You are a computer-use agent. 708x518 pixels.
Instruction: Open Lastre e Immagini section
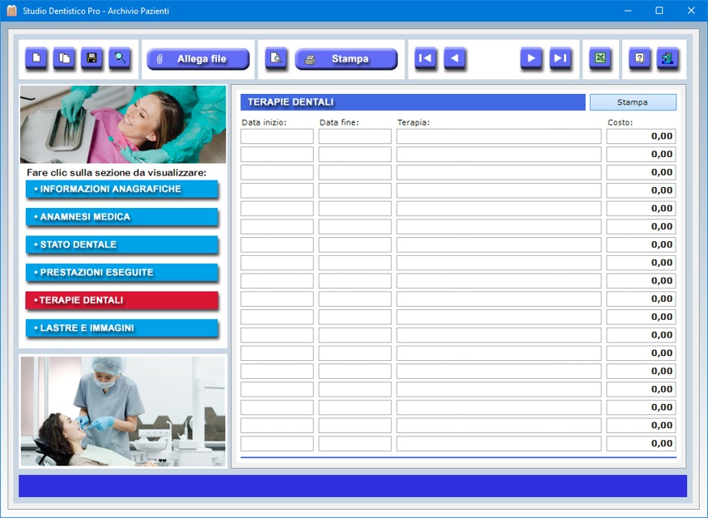[122, 329]
